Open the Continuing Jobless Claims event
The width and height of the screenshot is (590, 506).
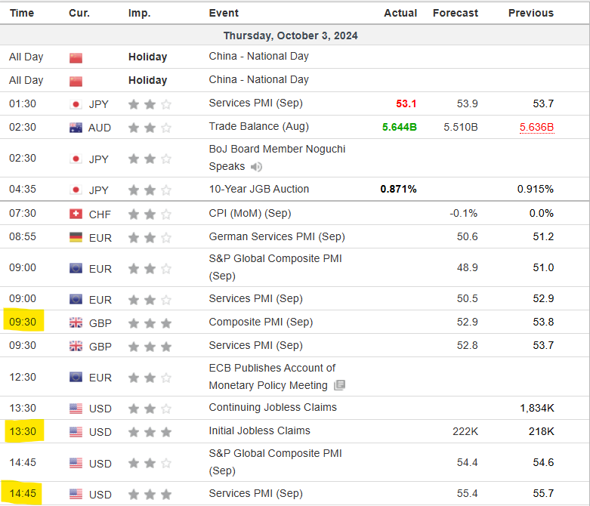click(273, 407)
